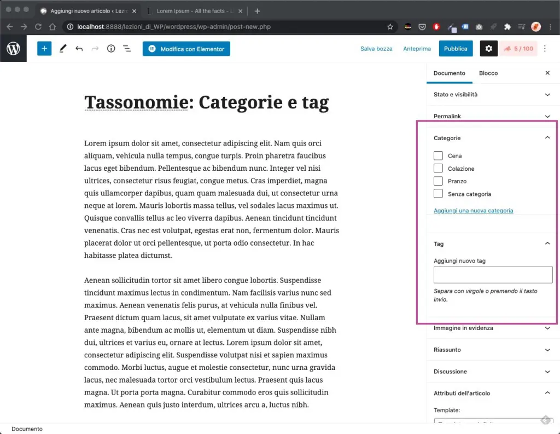
Task: Reload the page in browser
Action: tap(38, 27)
